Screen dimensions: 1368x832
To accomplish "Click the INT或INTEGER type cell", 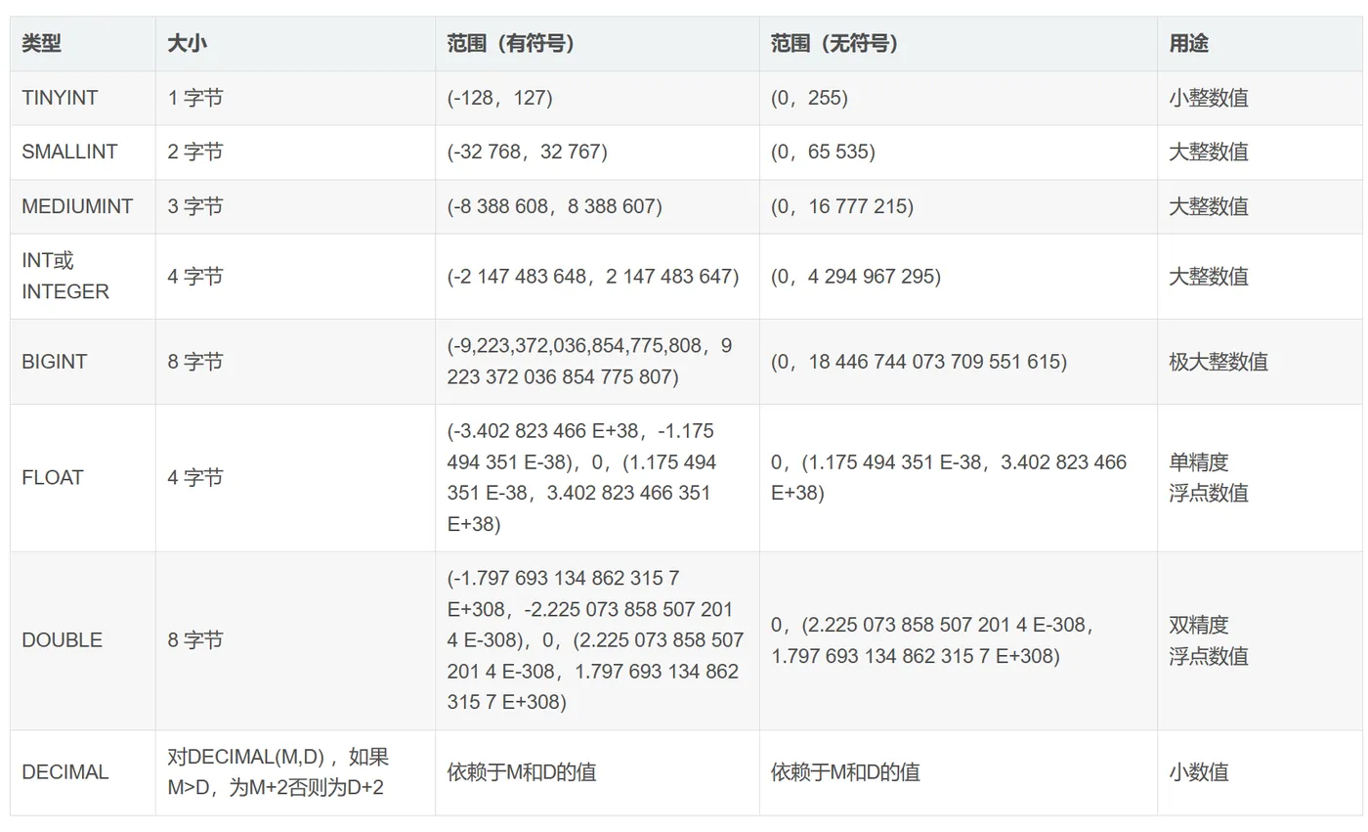I will (65, 276).
